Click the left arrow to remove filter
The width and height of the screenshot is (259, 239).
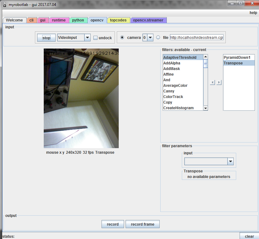coord(212,82)
